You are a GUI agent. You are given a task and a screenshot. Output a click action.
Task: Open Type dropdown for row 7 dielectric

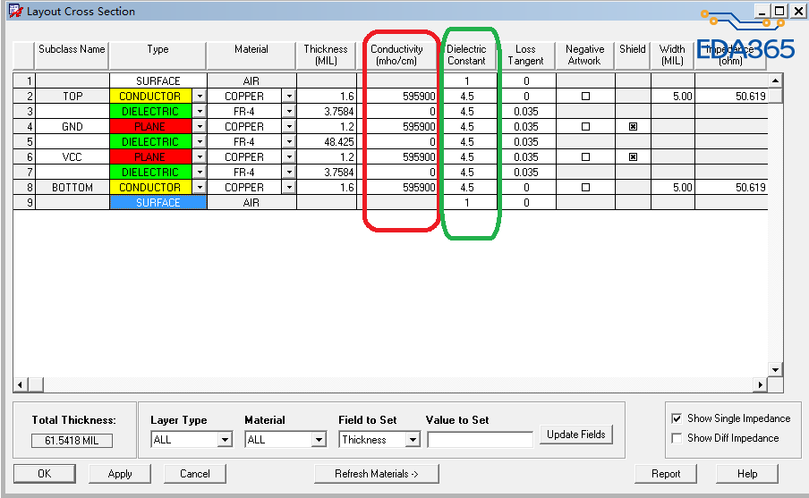(200, 173)
